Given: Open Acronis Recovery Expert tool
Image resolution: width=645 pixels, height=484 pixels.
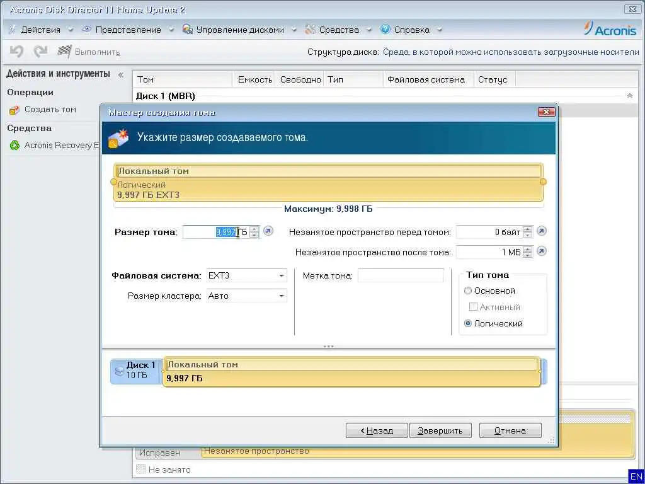Looking at the screenshot, I should [x=62, y=146].
